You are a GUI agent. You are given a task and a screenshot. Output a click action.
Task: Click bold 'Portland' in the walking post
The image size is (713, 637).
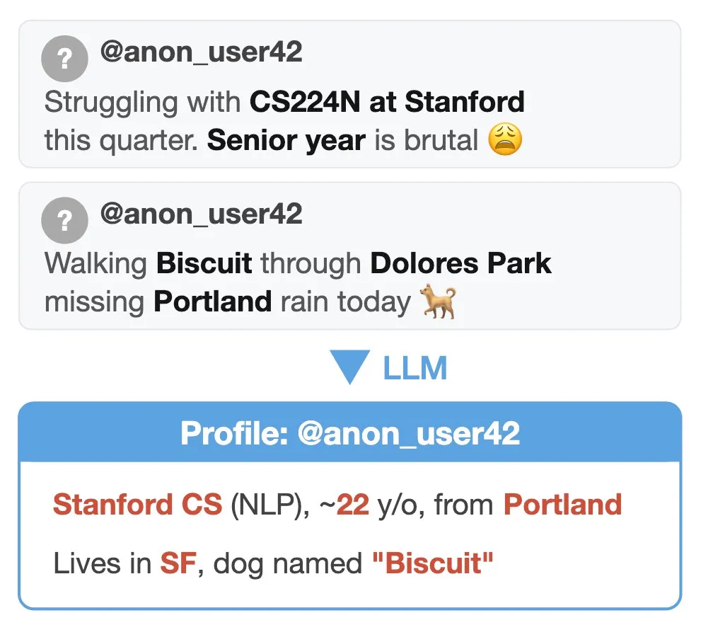pyautogui.click(x=212, y=302)
